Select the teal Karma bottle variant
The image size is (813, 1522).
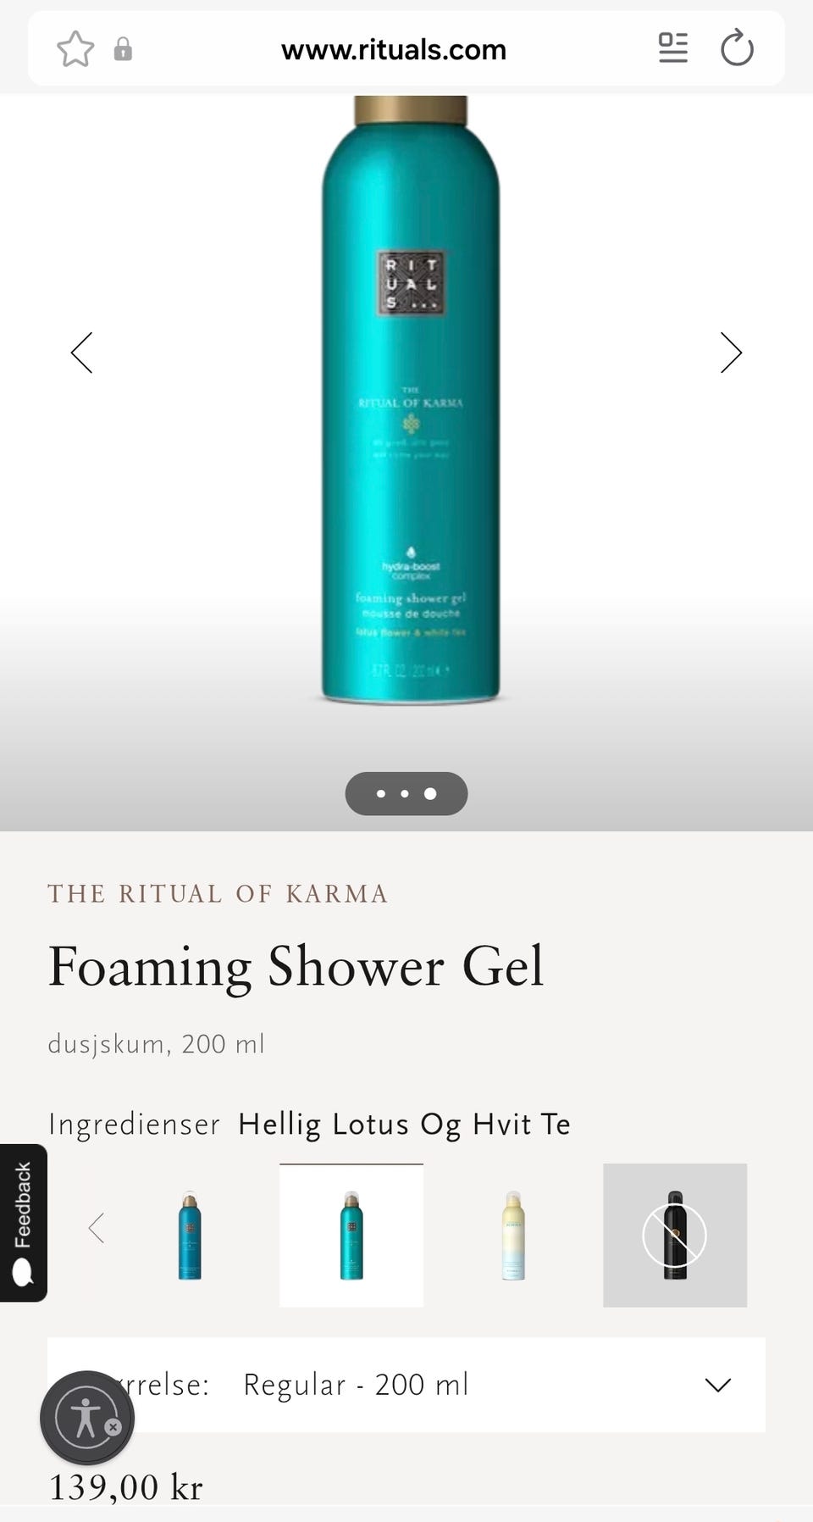[351, 1236]
